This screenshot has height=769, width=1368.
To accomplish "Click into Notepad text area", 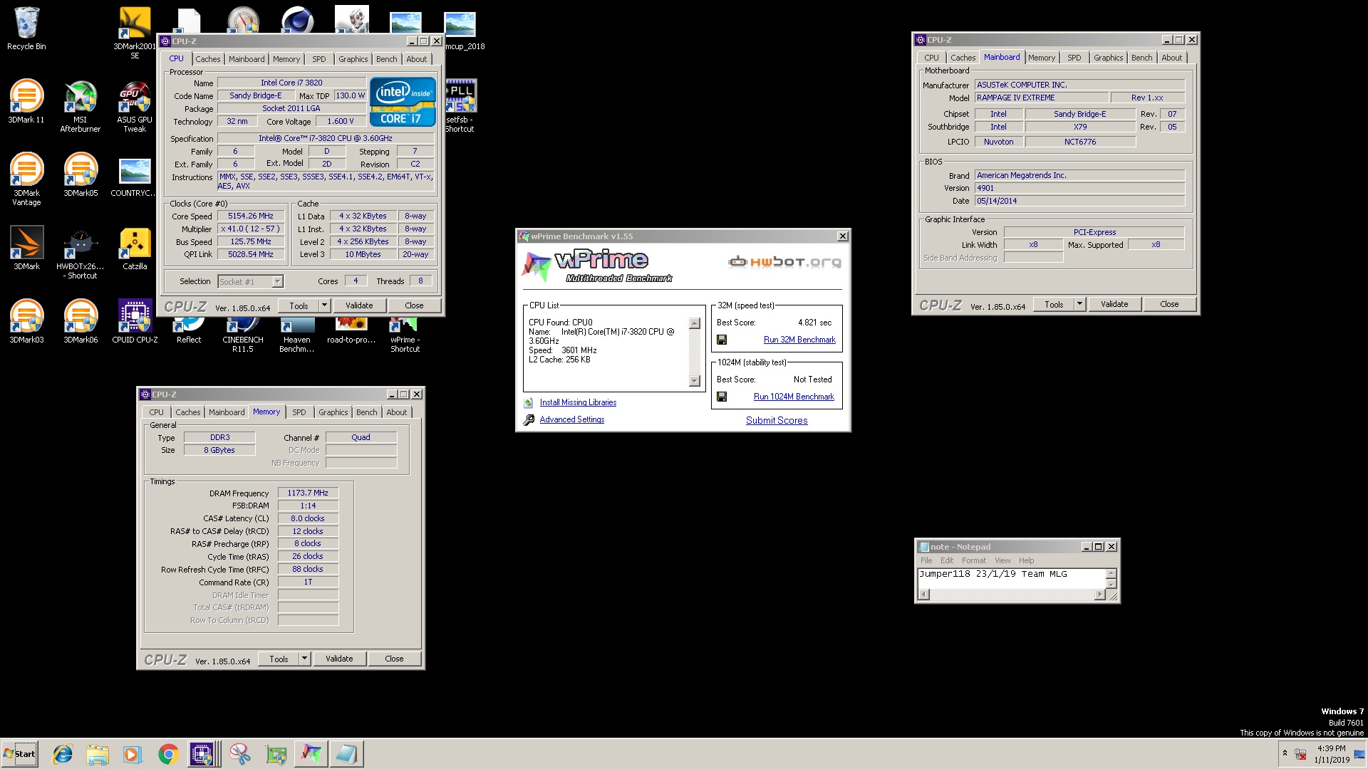I will click(x=1012, y=578).
